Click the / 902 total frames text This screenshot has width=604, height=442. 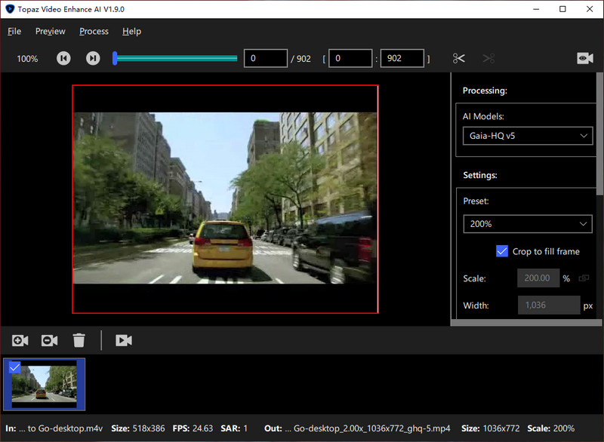(300, 59)
